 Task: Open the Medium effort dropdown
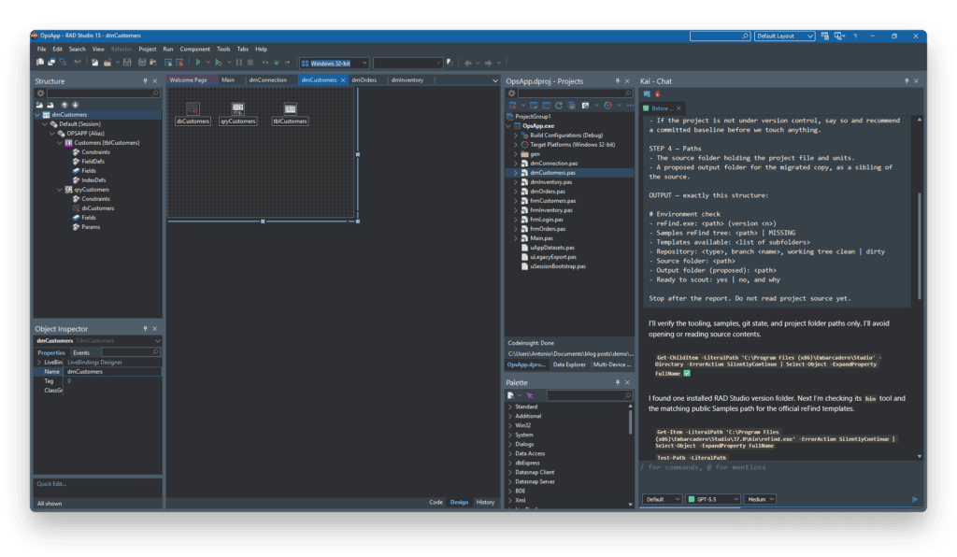click(x=760, y=499)
